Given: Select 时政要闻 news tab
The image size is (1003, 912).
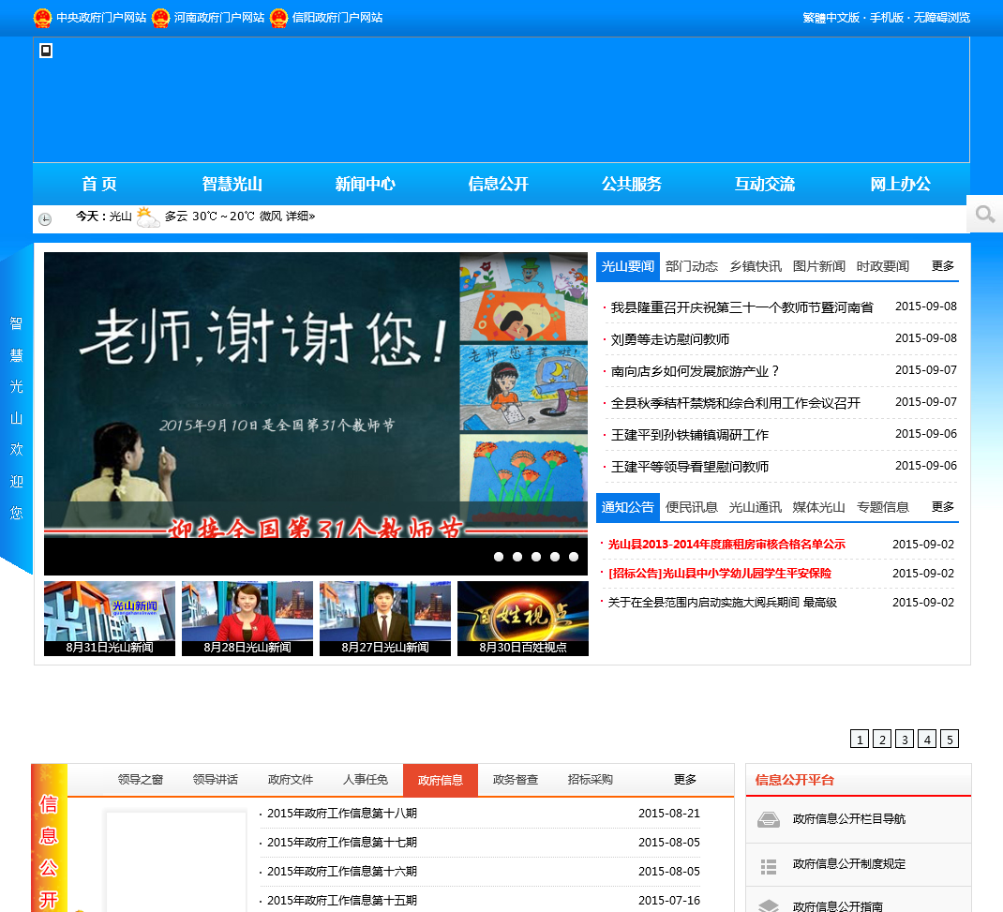Looking at the screenshot, I should point(883,266).
